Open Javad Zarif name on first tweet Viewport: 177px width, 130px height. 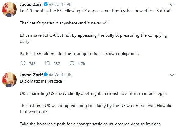[31, 4]
